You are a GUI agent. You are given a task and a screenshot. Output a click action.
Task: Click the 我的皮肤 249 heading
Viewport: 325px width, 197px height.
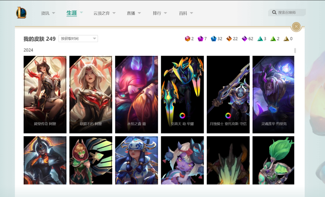point(39,39)
